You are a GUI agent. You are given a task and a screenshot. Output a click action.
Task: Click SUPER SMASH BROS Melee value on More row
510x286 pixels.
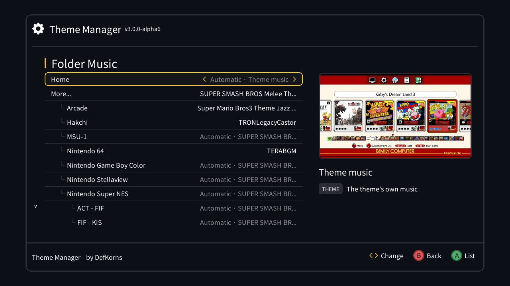tap(248, 94)
